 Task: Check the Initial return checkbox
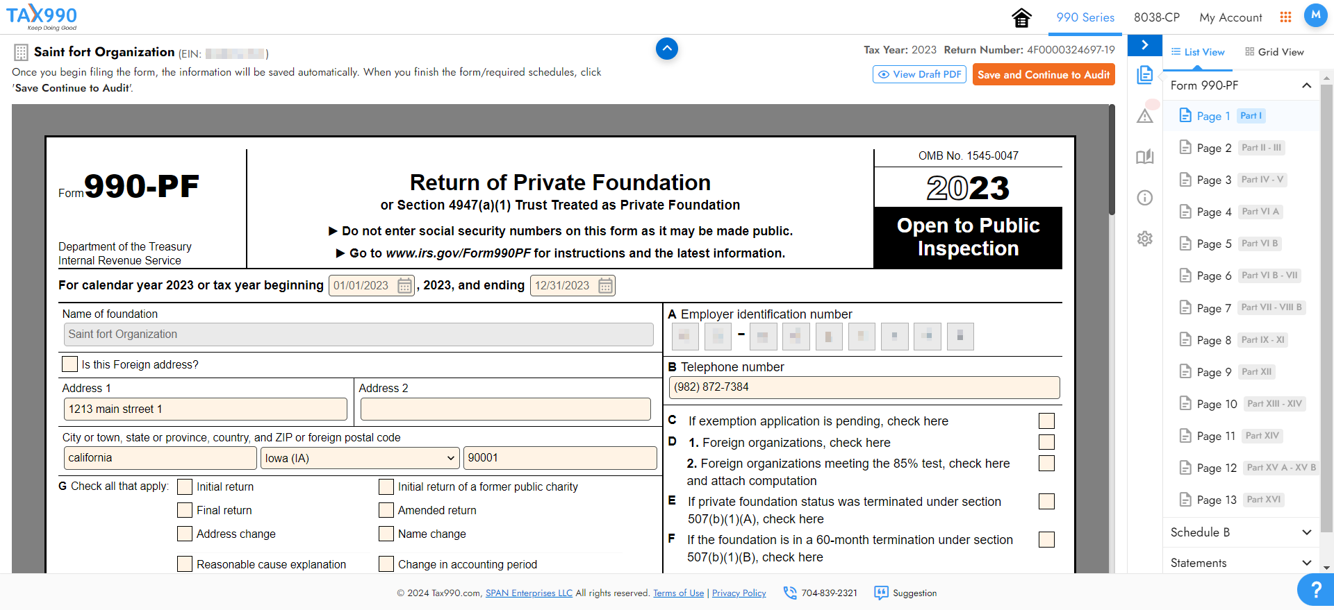pos(185,487)
